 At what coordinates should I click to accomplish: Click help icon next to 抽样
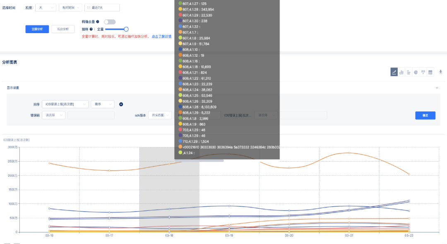click(91, 29)
